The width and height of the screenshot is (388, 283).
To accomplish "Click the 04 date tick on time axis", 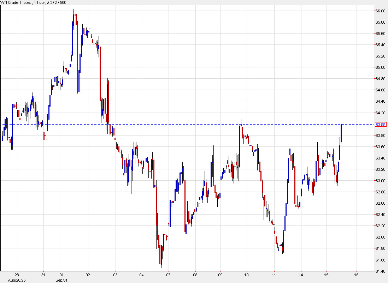I will (x=141, y=275).
